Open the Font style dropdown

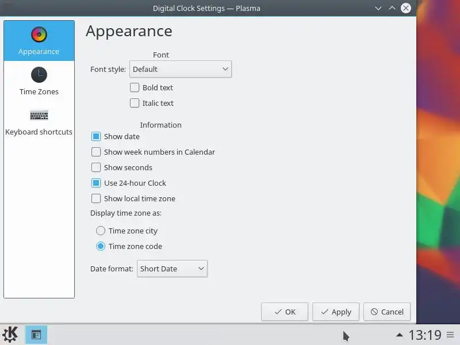click(x=181, y=69)
